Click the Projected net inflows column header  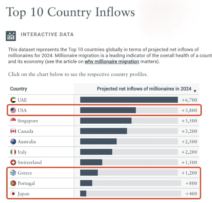(x=144, y=89)
